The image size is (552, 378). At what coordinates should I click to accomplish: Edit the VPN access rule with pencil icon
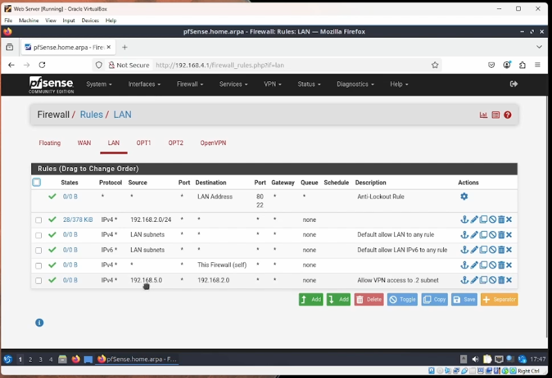pos(474,280)
